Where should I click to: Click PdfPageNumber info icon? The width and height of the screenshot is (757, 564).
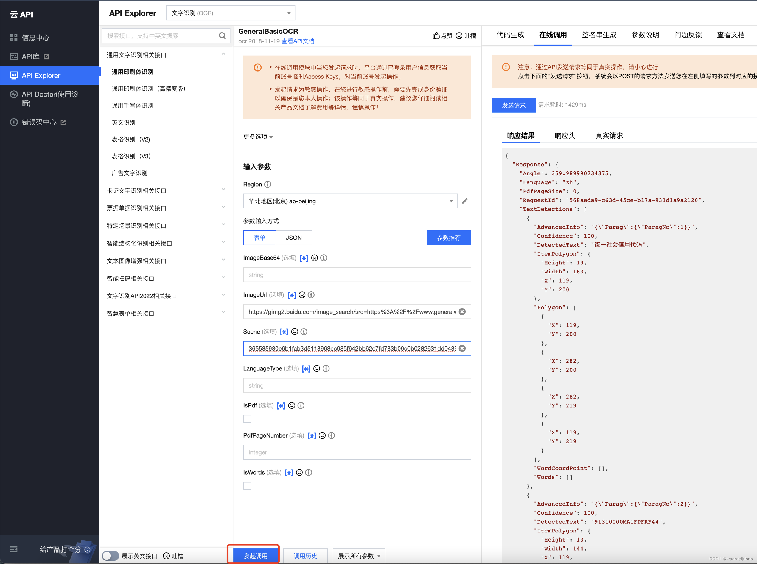pos(332,436)
